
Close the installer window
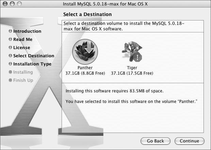[x=5, y=4]
